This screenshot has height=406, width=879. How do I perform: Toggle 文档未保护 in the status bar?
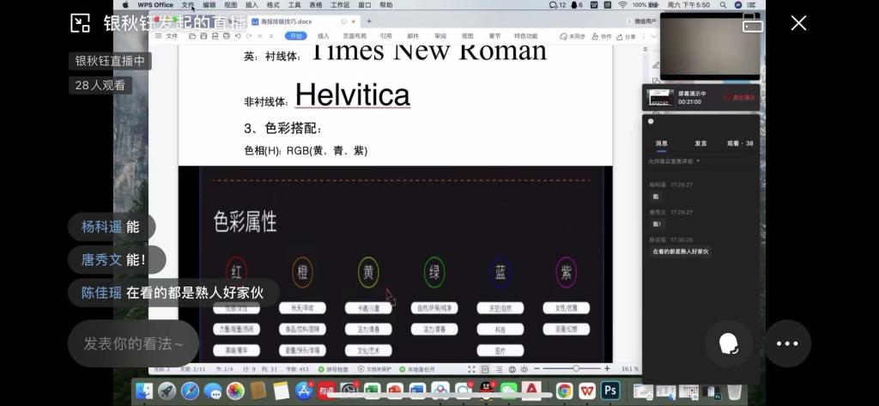coord(374,368)
